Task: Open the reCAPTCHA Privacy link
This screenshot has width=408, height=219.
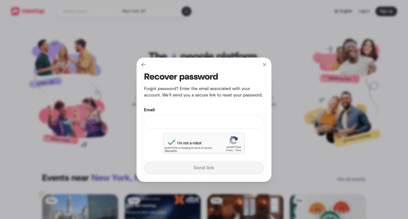Action: point(229,150)
